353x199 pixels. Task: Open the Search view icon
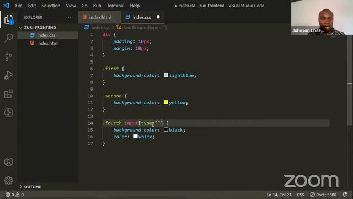click(9, 38)
